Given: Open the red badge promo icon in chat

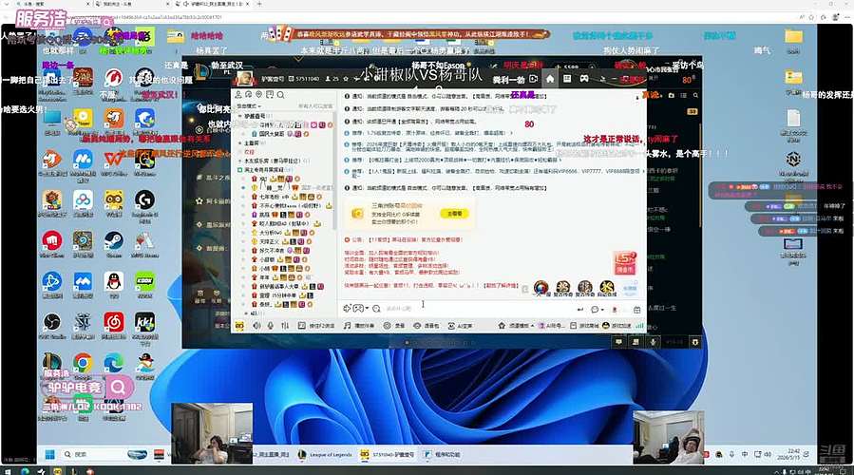Looking at the screenshot, I should point(625,262).
